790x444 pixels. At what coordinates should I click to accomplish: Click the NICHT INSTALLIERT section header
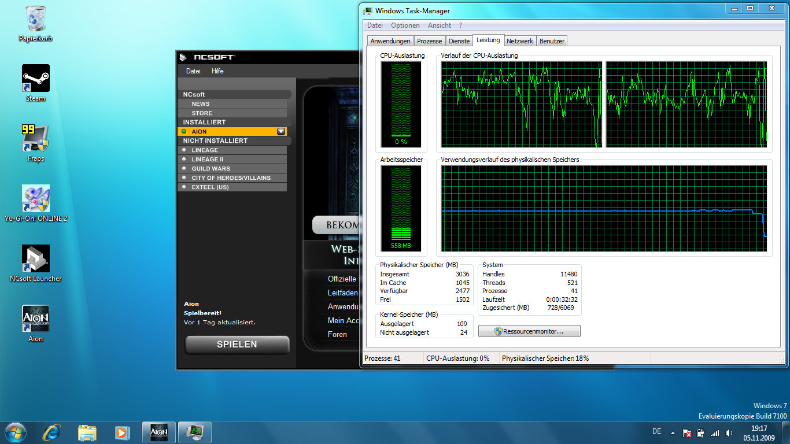(234, 140)
